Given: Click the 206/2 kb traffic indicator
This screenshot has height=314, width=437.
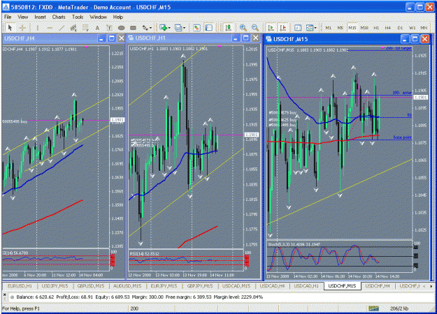Looking at the screenshot, I should click(399, 308).
